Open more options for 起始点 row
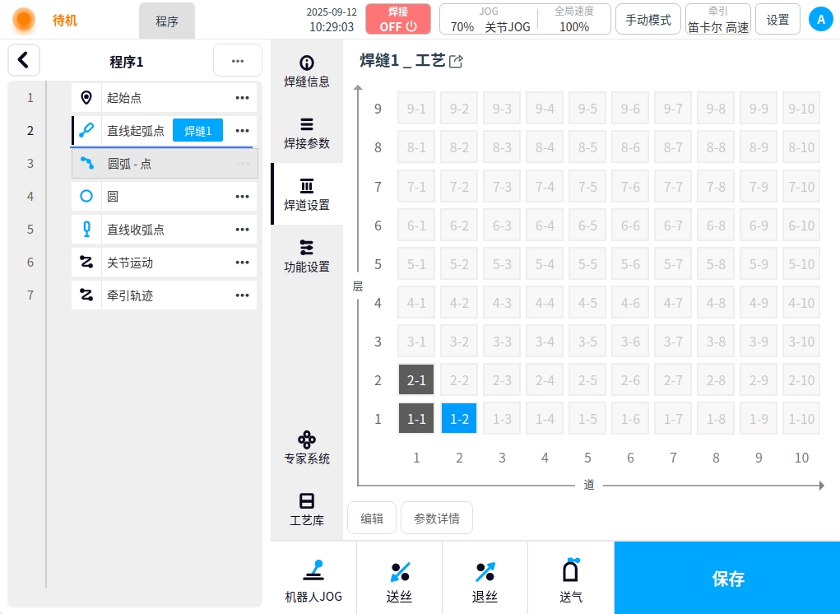 tap(242, 98)
